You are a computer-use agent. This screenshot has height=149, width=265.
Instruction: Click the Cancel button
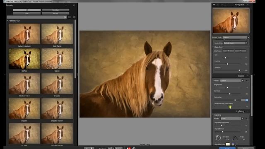pos(246,148)
